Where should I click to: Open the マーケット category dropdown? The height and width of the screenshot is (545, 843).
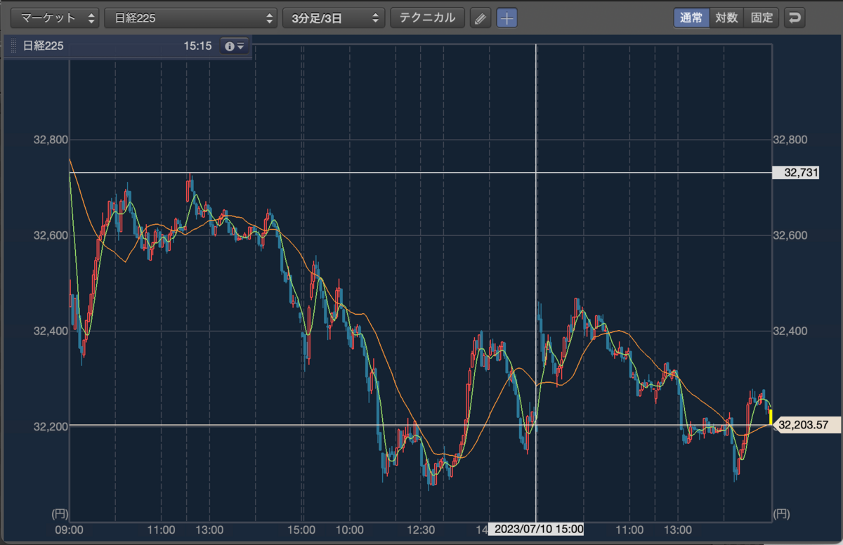(54, 18)
